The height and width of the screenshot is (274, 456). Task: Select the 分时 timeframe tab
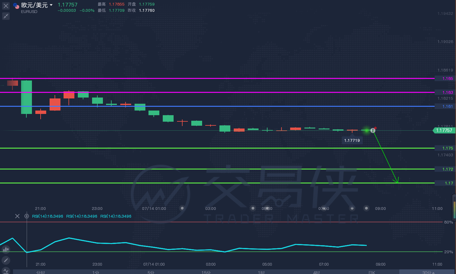click(41, 272)
